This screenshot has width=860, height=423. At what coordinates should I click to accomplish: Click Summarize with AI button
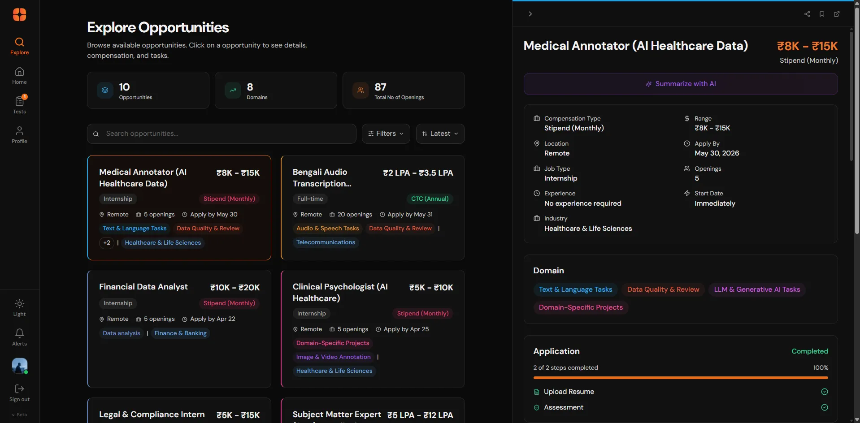click(x=681, y=84)
